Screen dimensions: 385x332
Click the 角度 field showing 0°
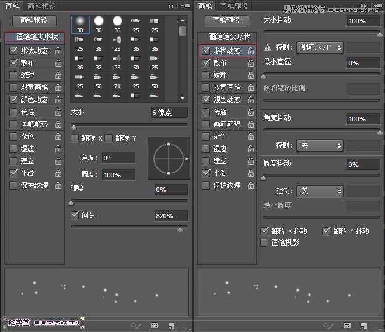(118, 158)
